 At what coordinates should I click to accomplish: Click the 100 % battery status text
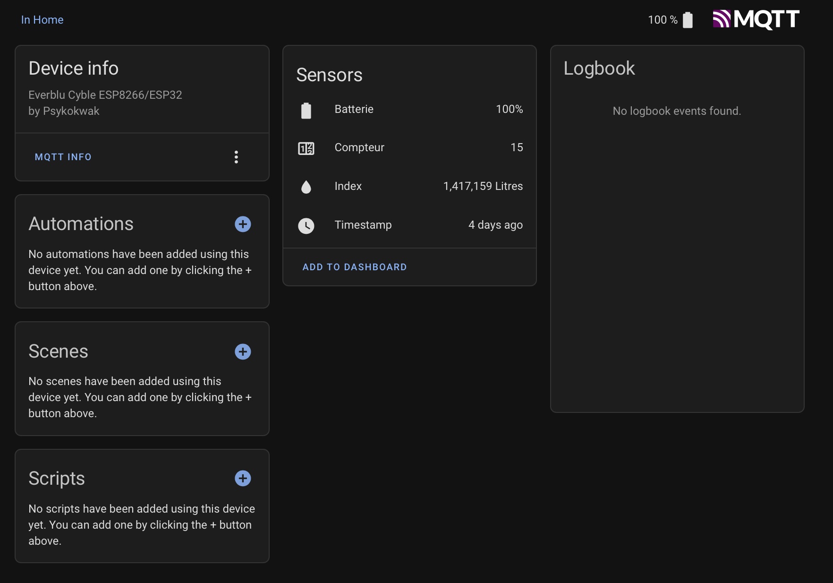662,20
